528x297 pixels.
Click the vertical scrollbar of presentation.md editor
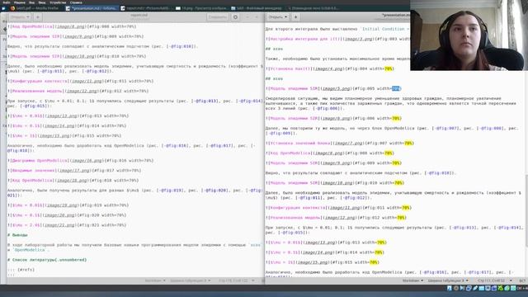(x=526, y=210)
